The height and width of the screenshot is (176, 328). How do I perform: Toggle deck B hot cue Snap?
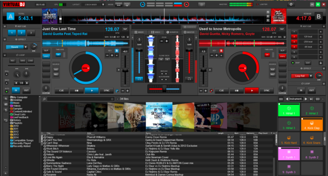coord(293,63)
